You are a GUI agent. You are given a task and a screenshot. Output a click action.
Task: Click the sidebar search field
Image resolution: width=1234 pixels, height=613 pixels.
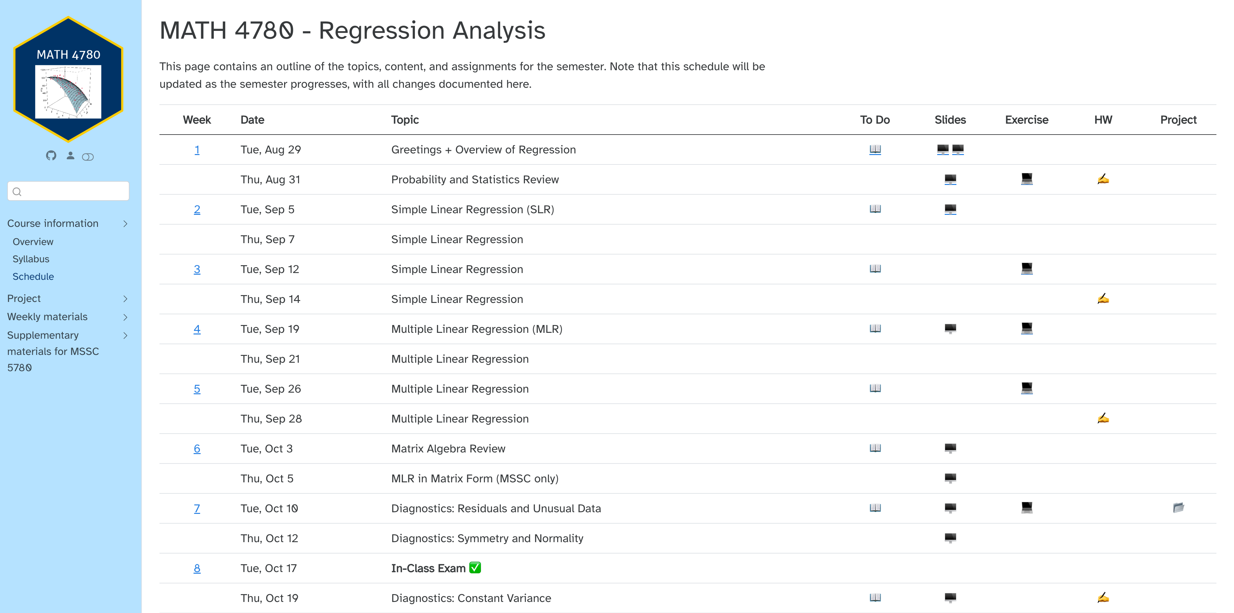point(69,191)
